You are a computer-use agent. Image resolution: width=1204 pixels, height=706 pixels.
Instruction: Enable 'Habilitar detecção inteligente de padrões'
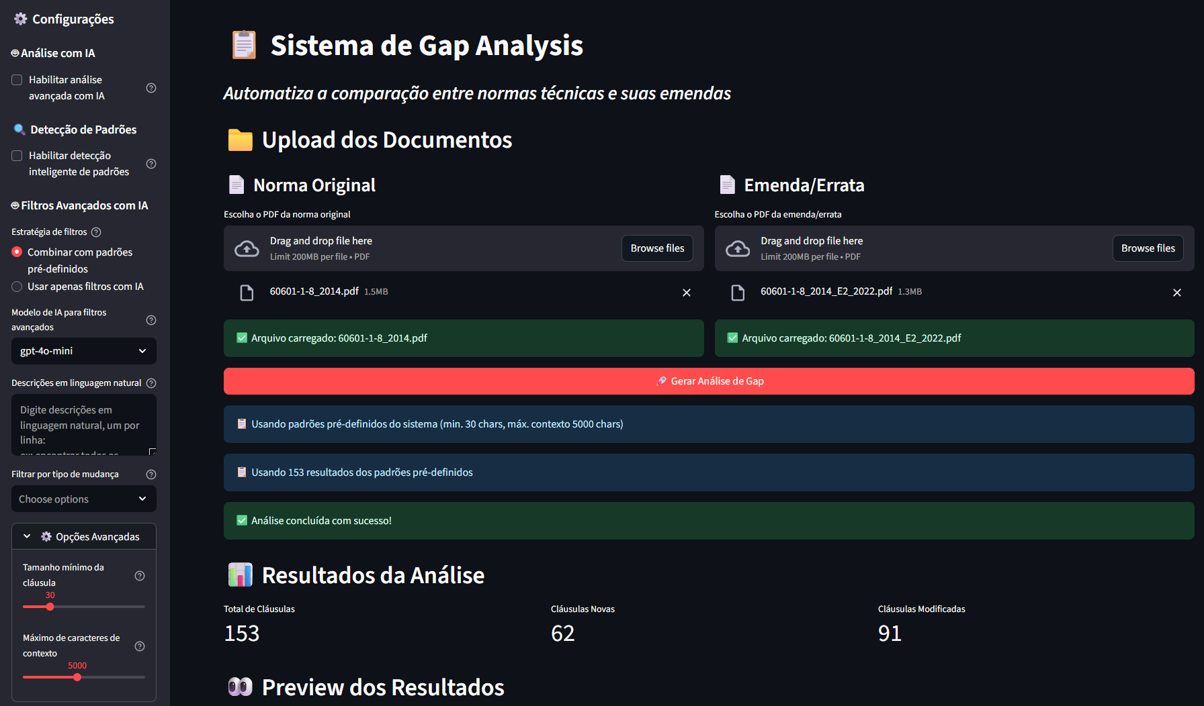[16, 155]
